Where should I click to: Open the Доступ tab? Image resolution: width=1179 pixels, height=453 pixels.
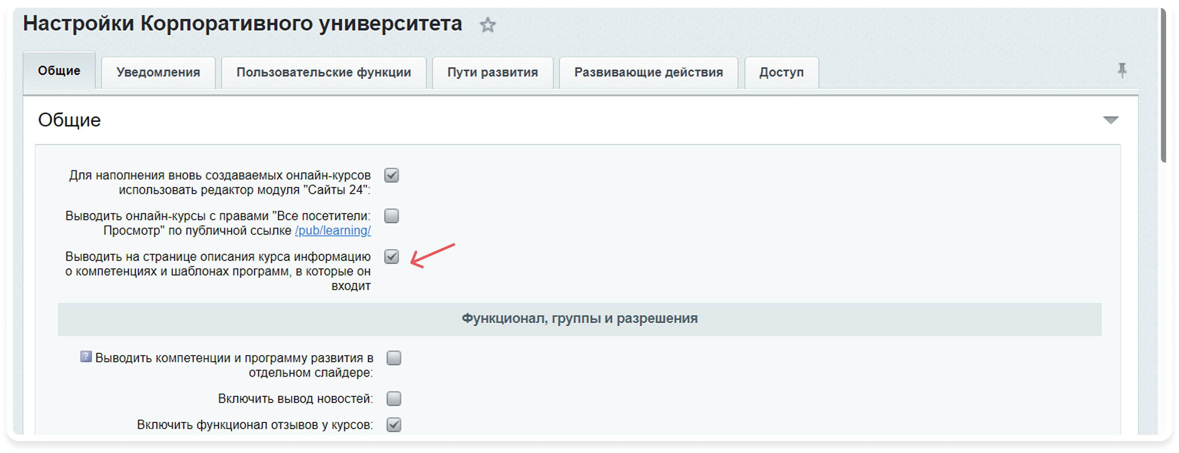tap(781, 72)
